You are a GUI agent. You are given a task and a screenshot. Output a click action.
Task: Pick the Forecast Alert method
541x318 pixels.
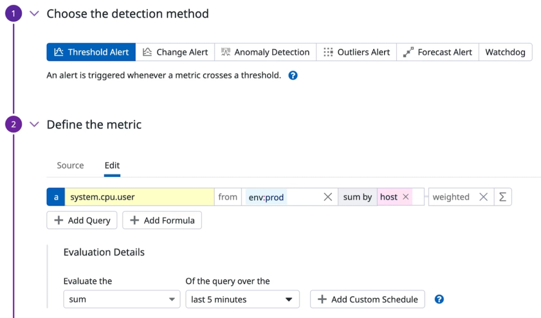pos(438,52)
